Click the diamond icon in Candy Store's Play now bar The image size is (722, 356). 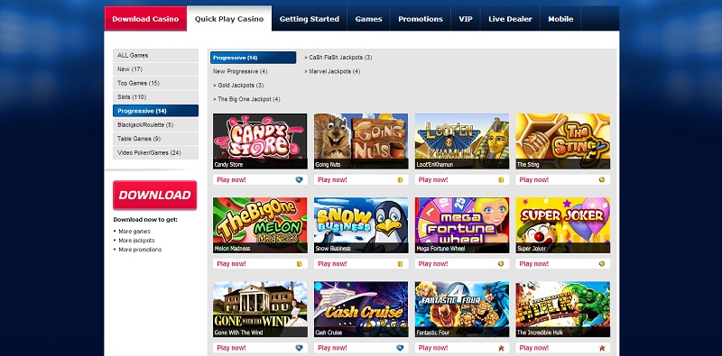tap(299, 180)
